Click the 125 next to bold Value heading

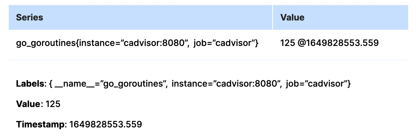53,104
